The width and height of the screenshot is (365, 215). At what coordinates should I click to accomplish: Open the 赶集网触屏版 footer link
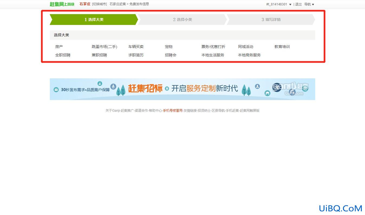[x=250, y=111]
